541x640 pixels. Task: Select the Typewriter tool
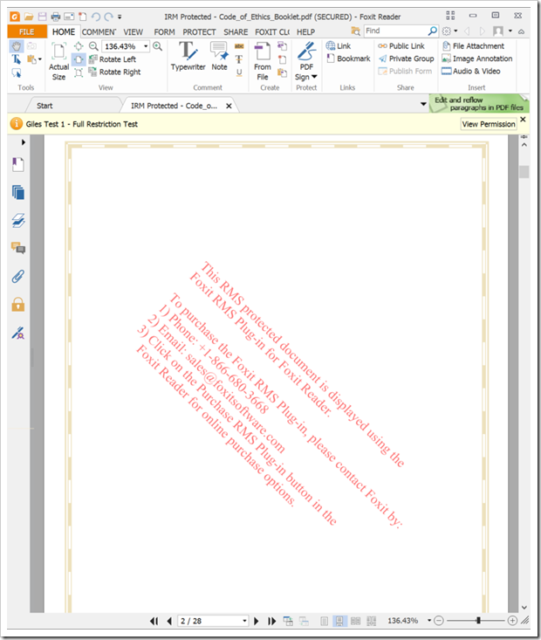point(188,56)
